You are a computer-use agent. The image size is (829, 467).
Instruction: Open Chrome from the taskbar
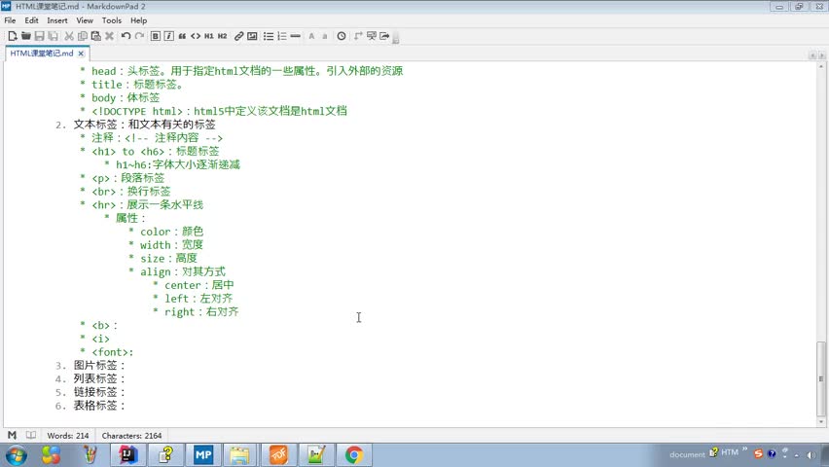point(354,454)
